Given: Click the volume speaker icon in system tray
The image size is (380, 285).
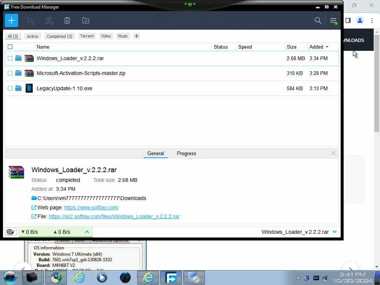Looking at the screenshot, I should pyautogui.click(x=325, y=278).
